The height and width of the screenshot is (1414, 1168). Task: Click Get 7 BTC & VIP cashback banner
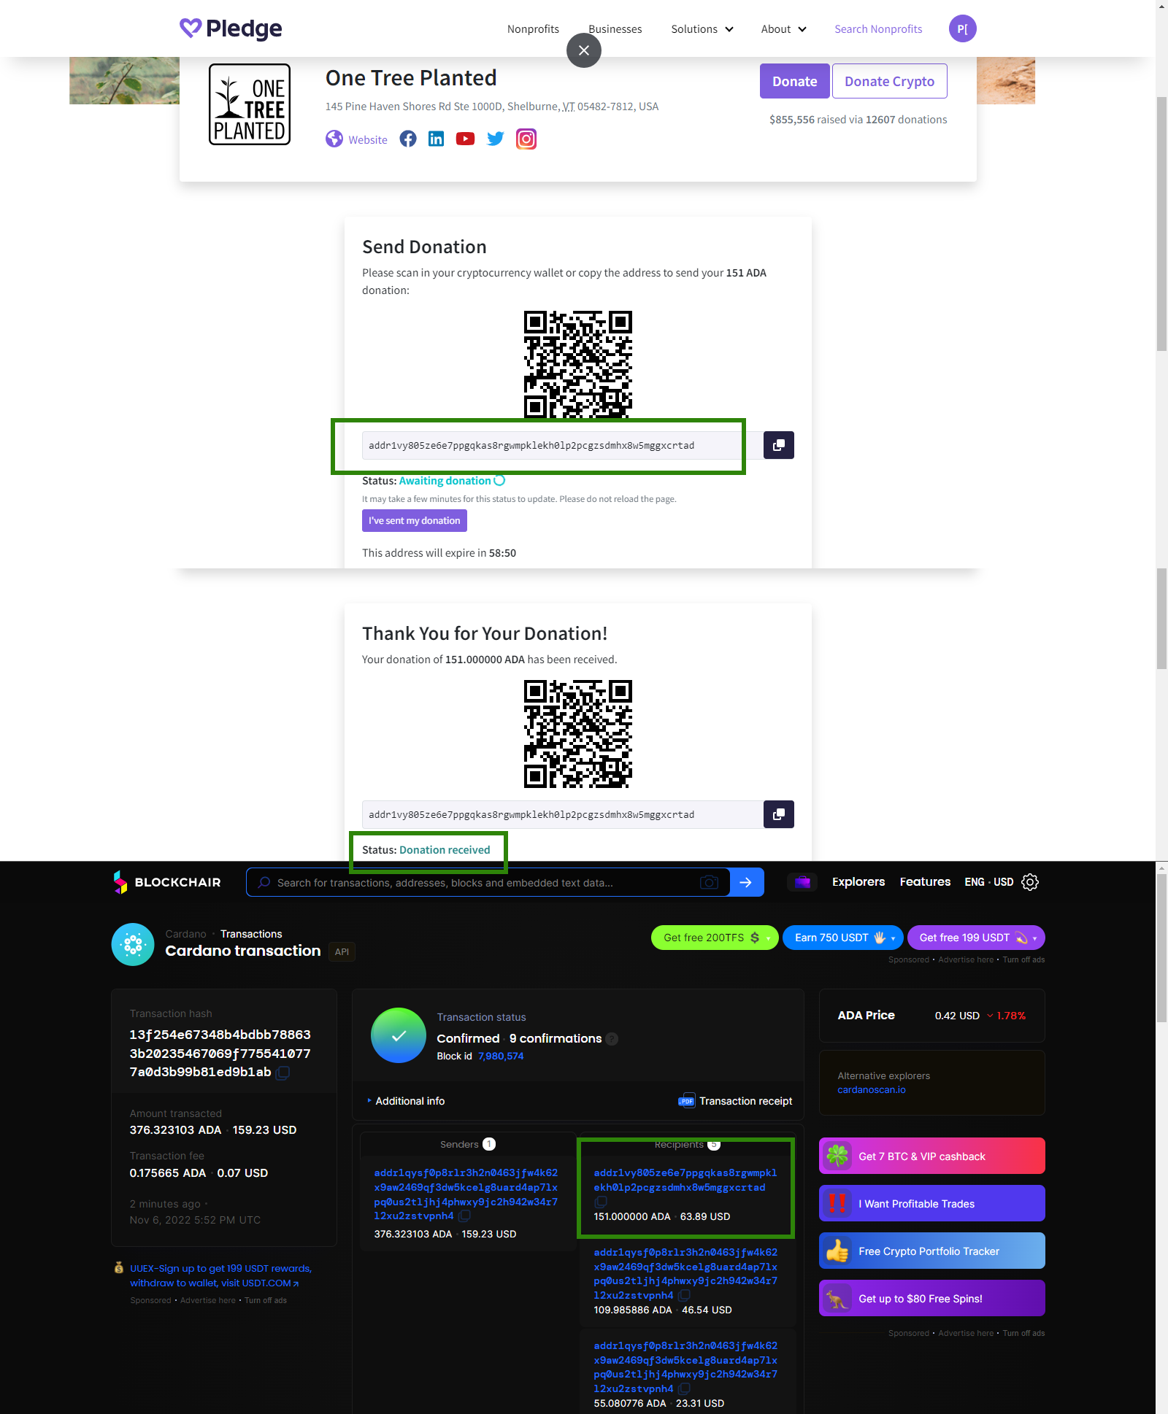tap(931, 1156)
